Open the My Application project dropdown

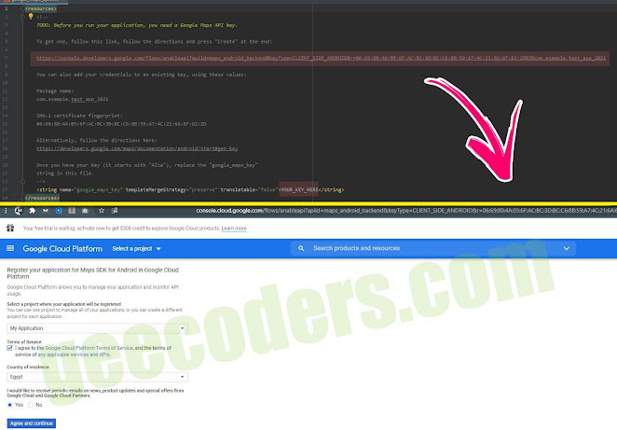(x=97, y=328)
